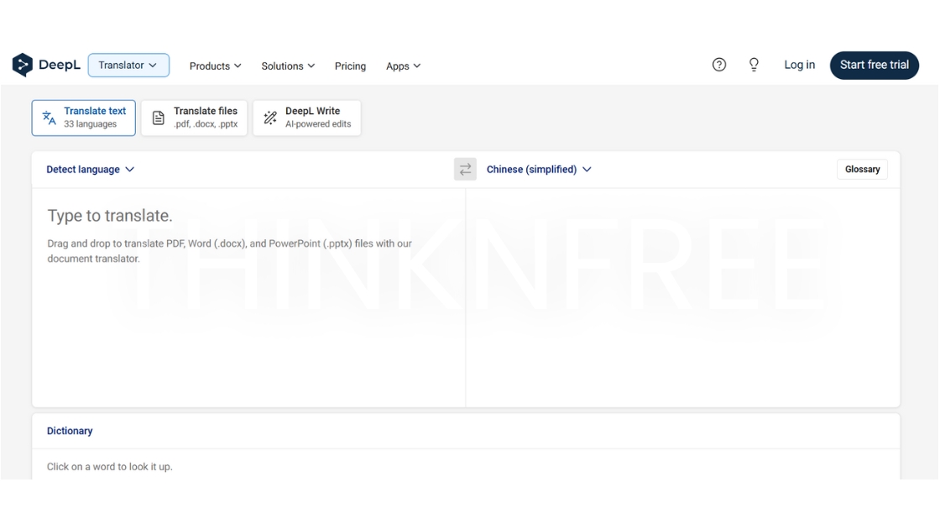Image resolution: width=940 pixels, height=529 pixels.
Task: Click the DeepL Write magic pen icon
Action: click(x=270, y=118)
